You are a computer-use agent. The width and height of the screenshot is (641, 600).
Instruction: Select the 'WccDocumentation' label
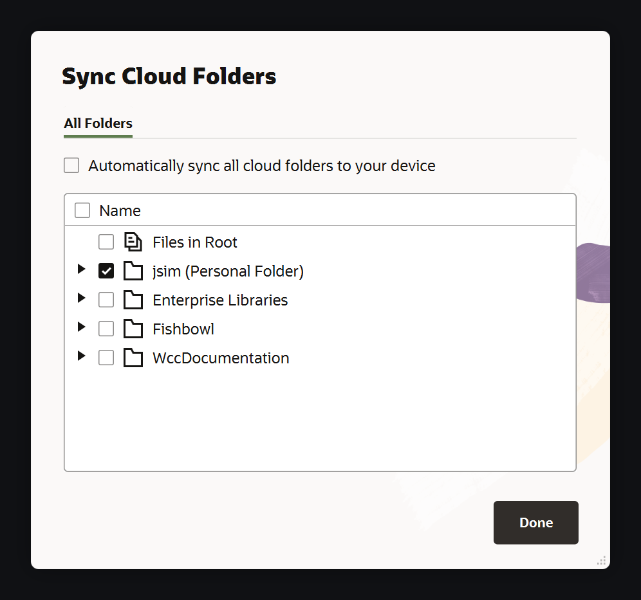click(221, 358)
